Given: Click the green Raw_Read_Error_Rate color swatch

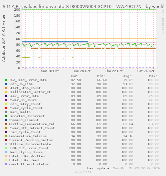Looking at the screenshot, I should (x=6, y=80).
